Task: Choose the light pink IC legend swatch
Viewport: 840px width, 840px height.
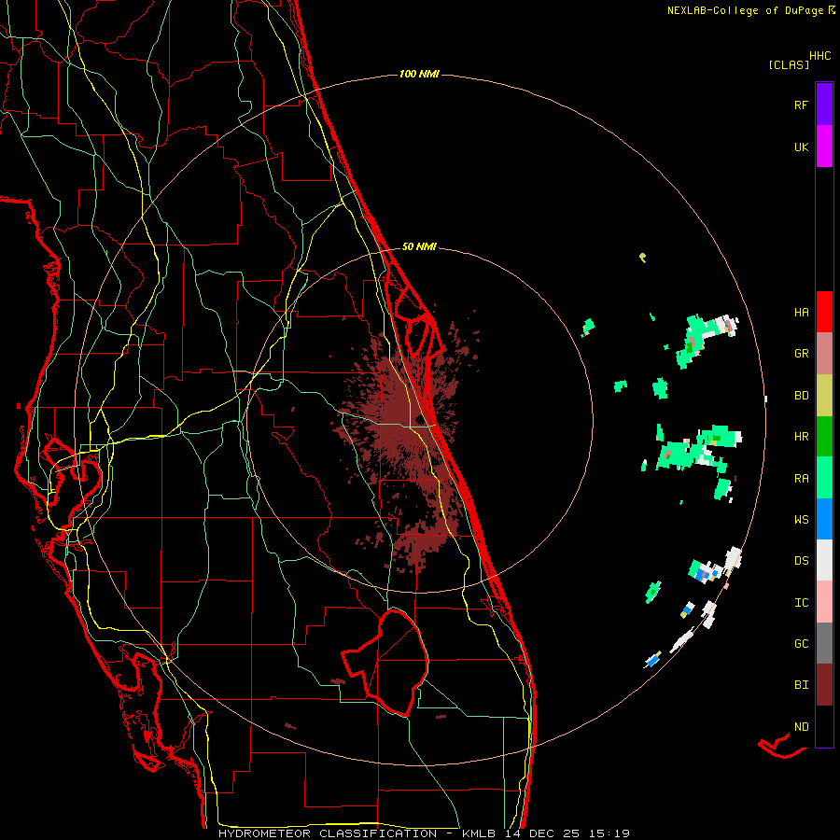Action: 824,602
